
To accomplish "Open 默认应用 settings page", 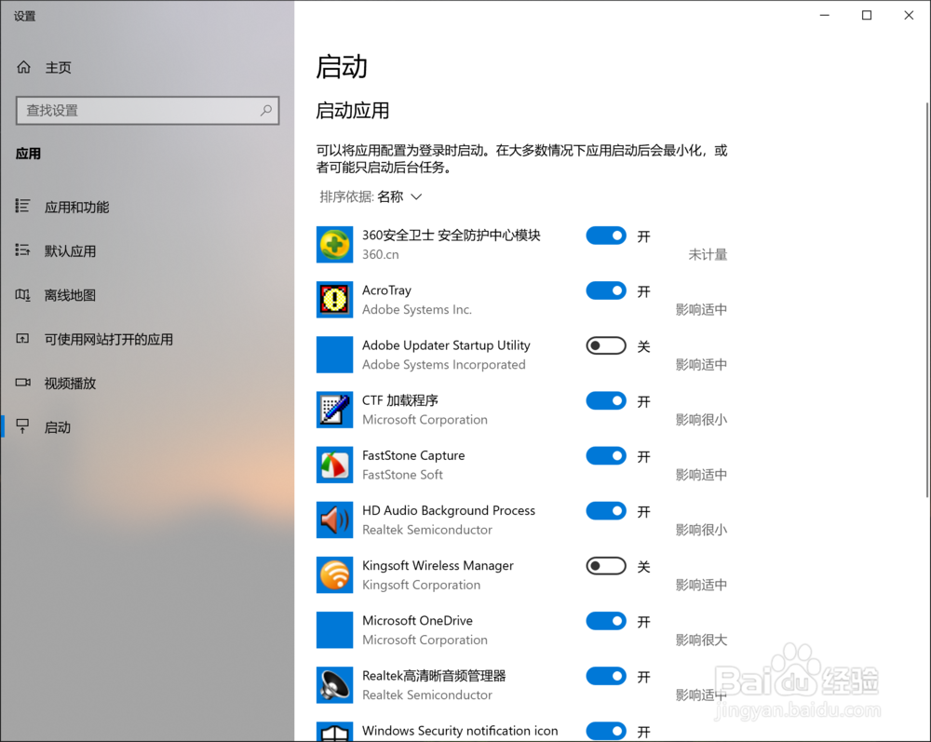I will [x=70, y=250].
